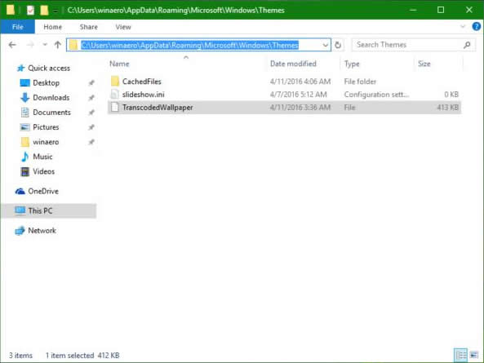Select Network in the navigation pane
The width and height of the screenshot is (484, 363).
42,231
